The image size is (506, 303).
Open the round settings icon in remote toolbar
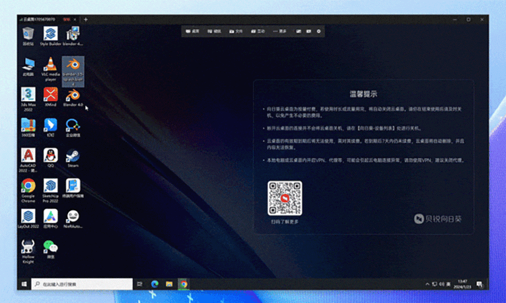click(x=319, y=31)
